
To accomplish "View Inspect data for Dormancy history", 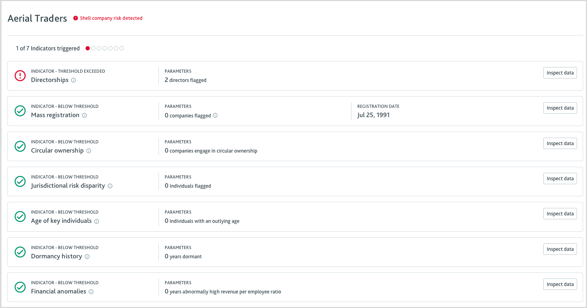I will (x=560, y=249).
